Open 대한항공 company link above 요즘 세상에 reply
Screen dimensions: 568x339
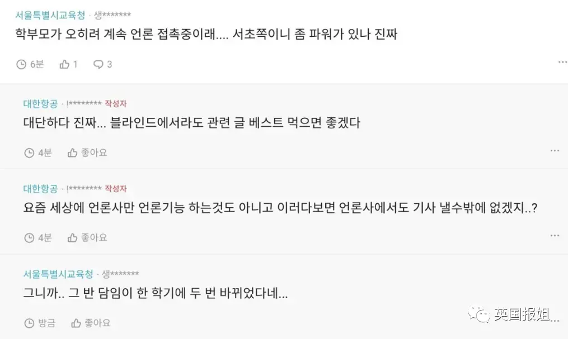click(40, 189)
